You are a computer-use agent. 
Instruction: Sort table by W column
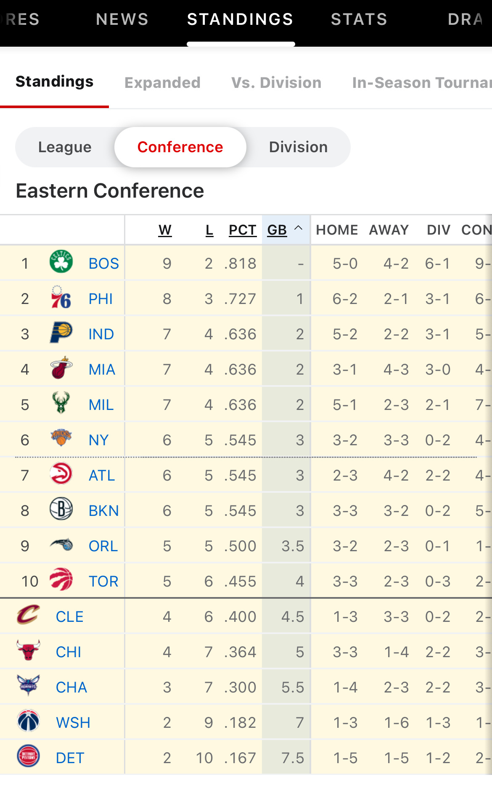(x=165, y=230)
